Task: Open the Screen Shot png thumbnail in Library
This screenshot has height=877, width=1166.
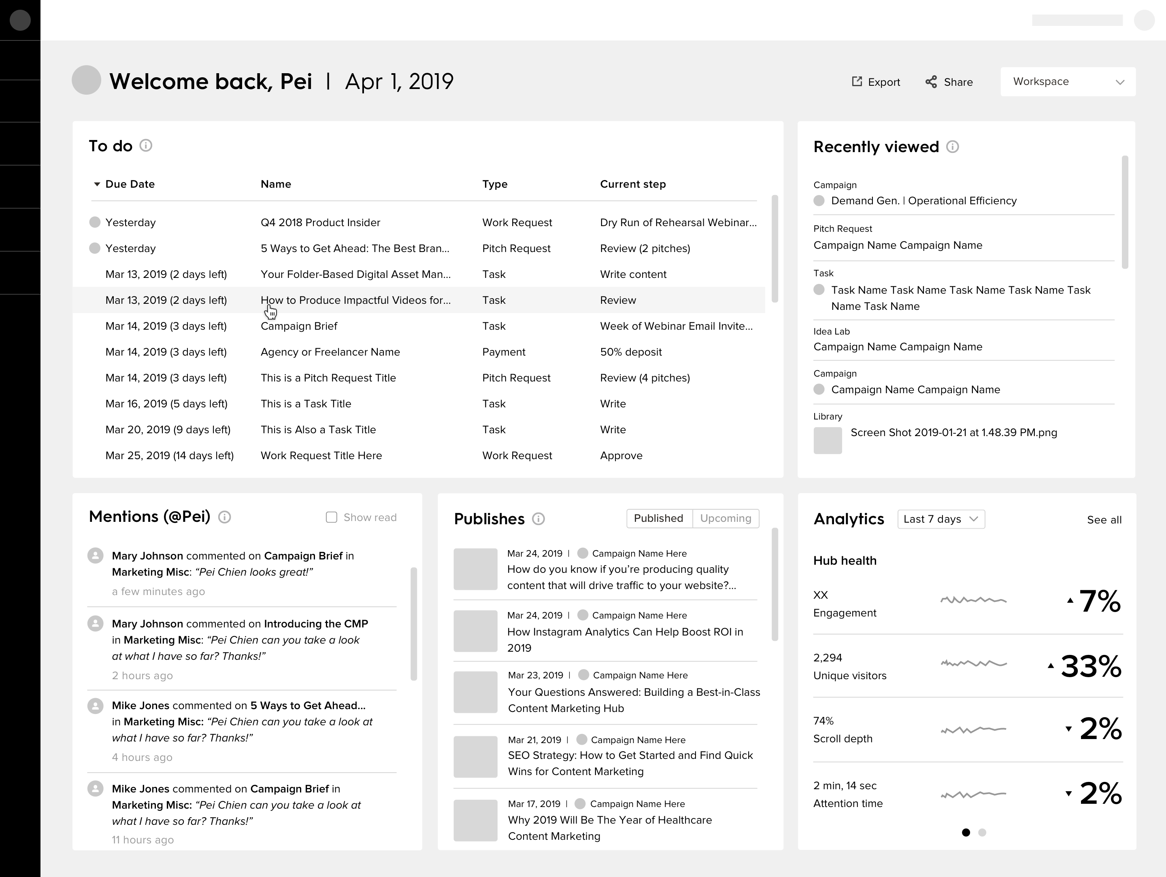Action: (x=828, y=441)
